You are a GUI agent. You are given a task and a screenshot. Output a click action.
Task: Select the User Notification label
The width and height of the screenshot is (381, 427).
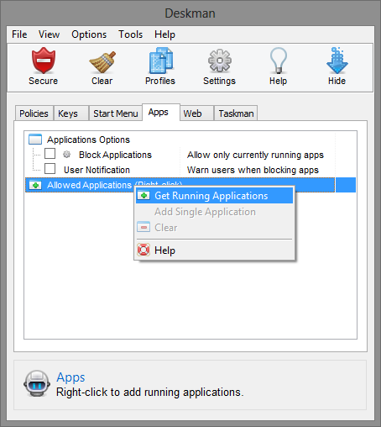click(x=97, y=170)
